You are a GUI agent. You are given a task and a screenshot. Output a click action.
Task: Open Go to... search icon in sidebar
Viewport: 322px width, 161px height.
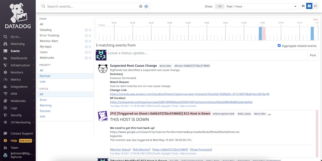point(5,37)
